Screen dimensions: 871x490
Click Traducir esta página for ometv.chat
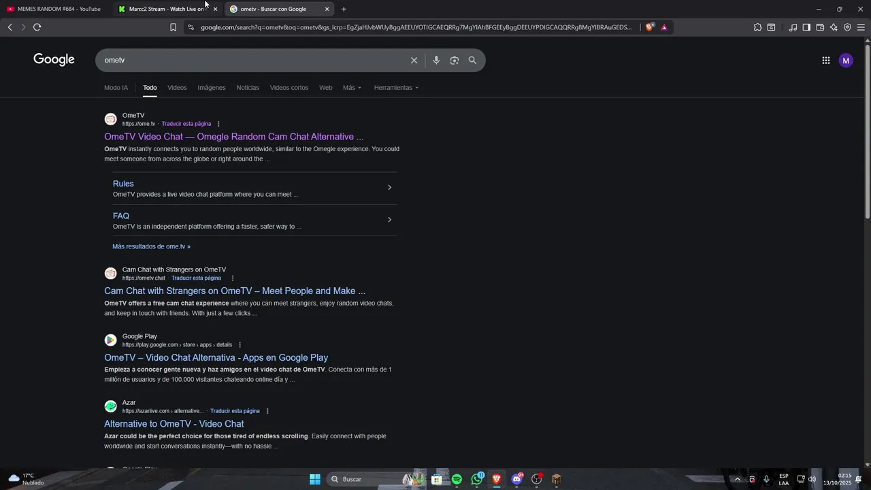[196, 278]
